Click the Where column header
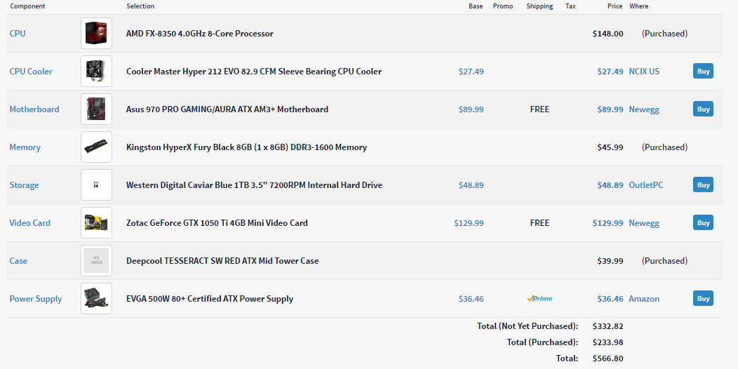Screen dimensions: 738x369 [x=638, y=6]
